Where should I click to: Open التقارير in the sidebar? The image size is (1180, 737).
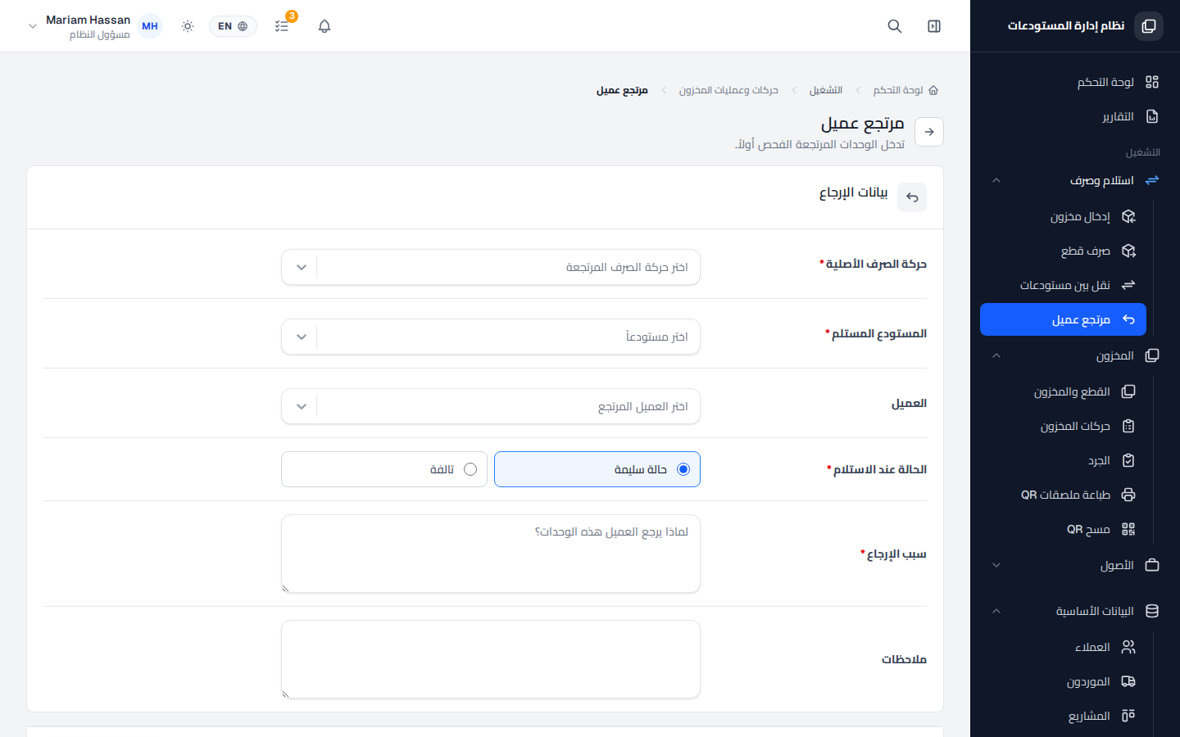(x=1075, y=116)
